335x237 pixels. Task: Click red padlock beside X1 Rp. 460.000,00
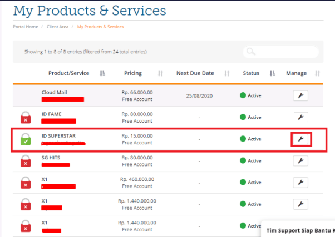26,183
